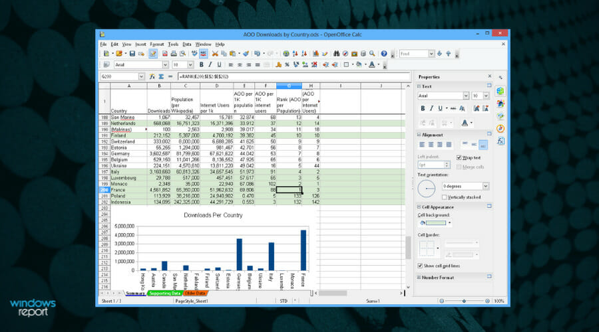Viewport: 599px width, 332px height.
Task: Toggle Align Left in the Alignment panel
Action: point(422,145)
